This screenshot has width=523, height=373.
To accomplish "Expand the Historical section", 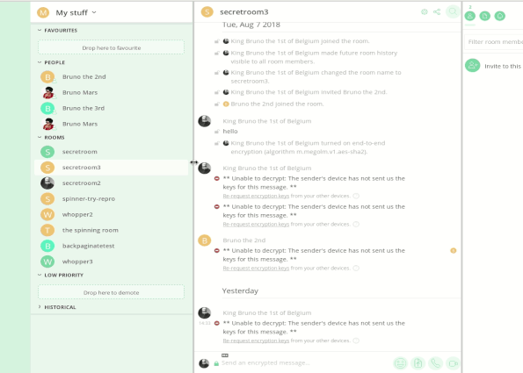I will (x=57, y=307).
